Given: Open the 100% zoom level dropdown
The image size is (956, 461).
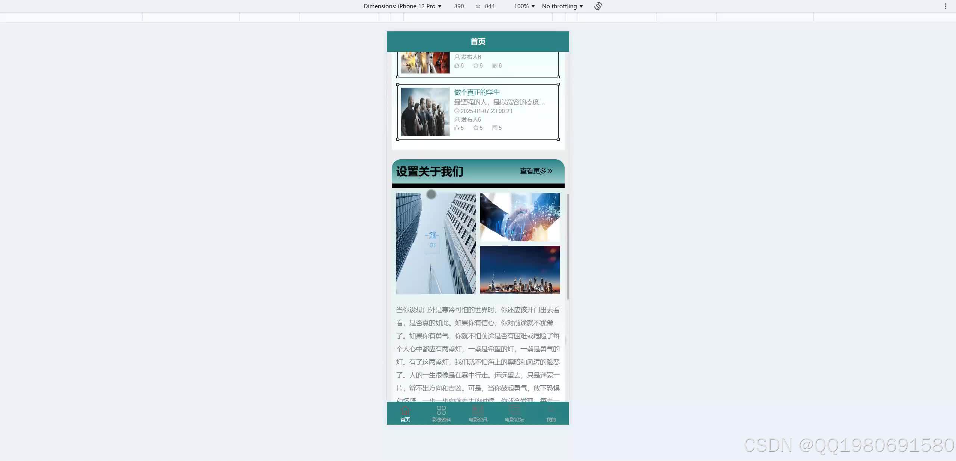Looking at the screenshot, I should coord(524,6).
